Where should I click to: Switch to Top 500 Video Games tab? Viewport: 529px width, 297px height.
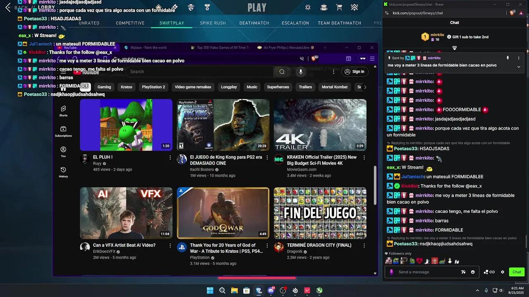click(x=221, y=47)
